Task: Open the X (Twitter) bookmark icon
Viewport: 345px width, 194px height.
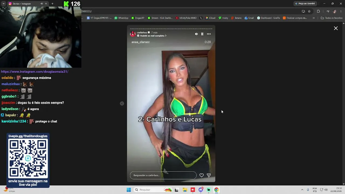Action: (x=201, y=18)
